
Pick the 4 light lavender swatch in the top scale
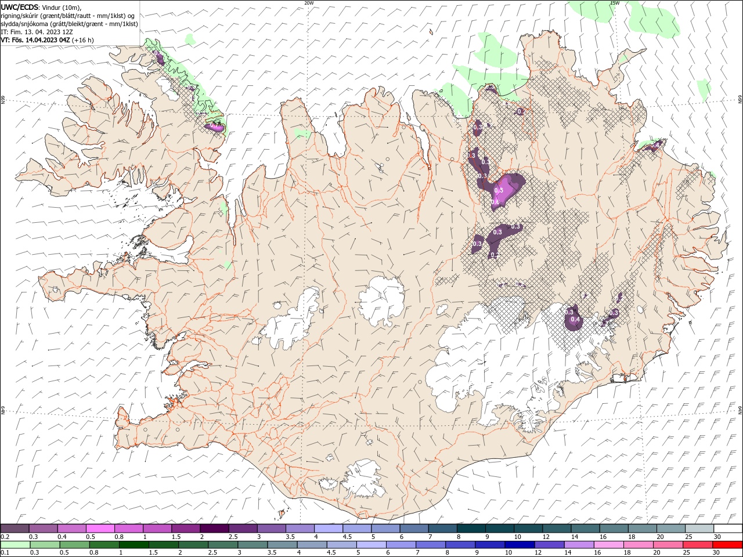coord(329,529)
